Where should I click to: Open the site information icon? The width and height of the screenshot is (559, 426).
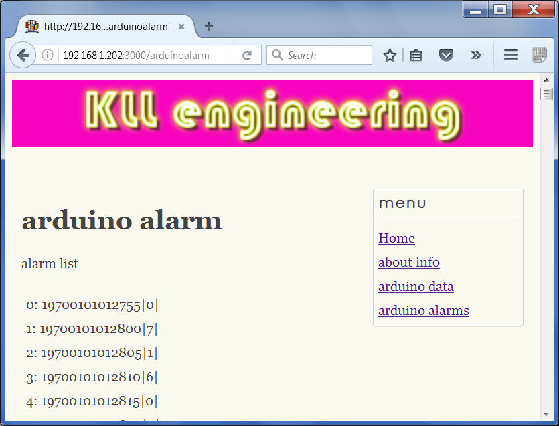48,56
